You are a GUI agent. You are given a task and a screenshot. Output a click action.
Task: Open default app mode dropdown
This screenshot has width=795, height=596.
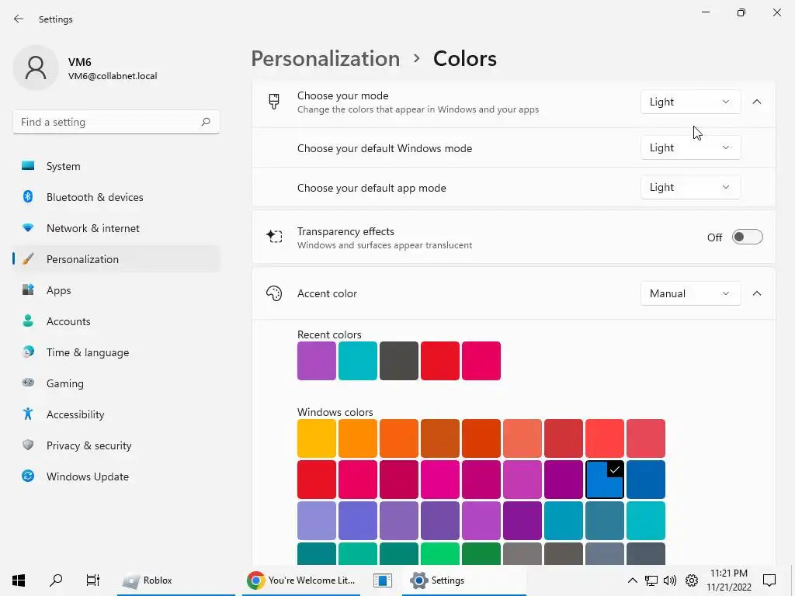690,187
